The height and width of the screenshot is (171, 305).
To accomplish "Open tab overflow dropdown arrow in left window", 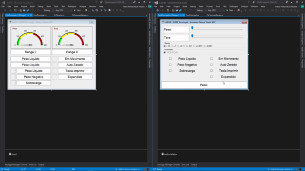I will (x=146, y=15).
